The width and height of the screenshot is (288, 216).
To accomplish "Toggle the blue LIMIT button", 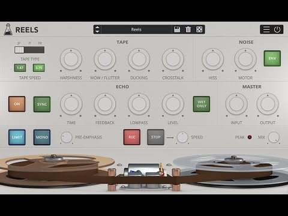I will pyautogui.click(x=17, y=137).
